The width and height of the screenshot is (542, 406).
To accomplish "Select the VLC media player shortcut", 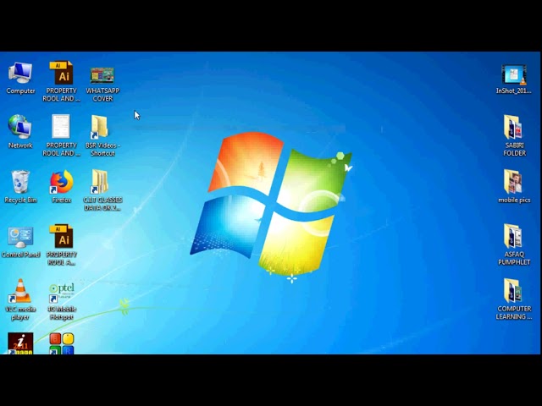I will pyautogui.click(x=20, y=299).
